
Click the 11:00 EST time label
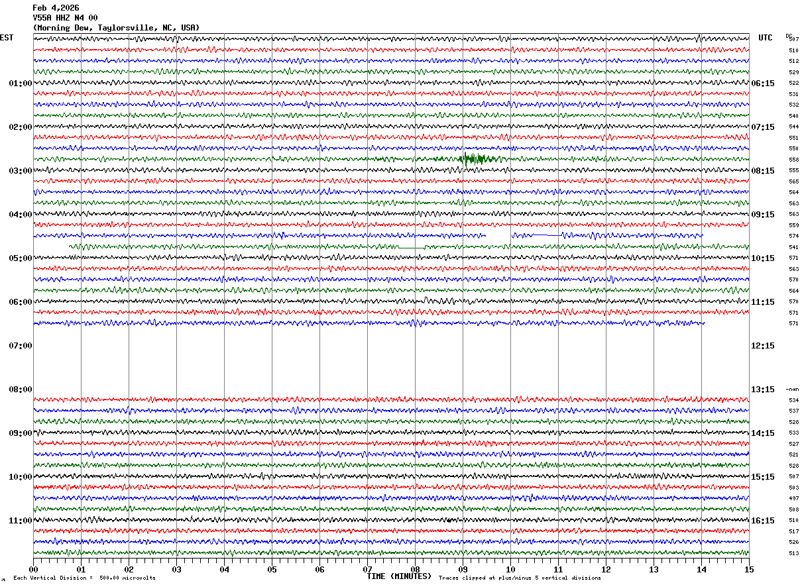coord(20,521)
